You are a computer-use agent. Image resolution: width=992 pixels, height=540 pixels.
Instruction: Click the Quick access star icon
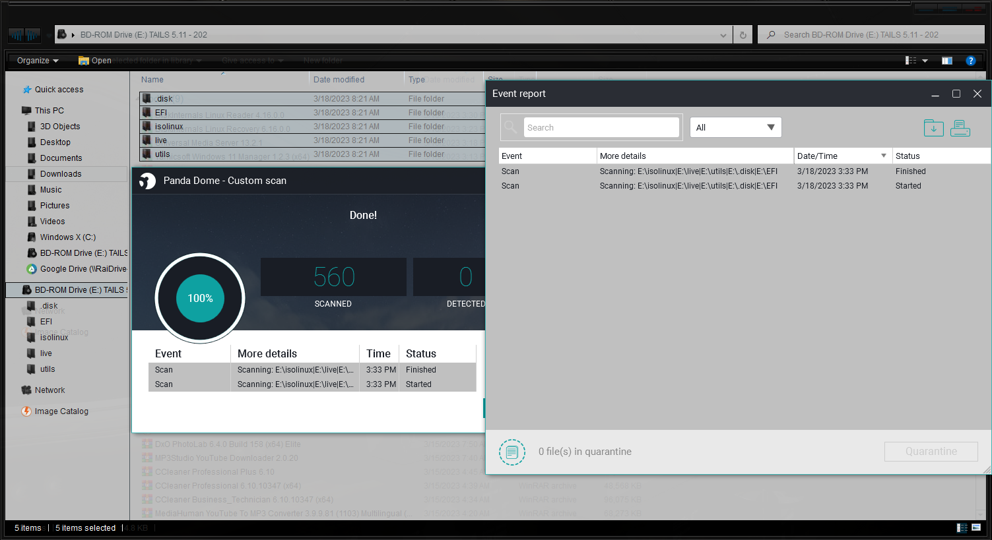coord(27,90)
